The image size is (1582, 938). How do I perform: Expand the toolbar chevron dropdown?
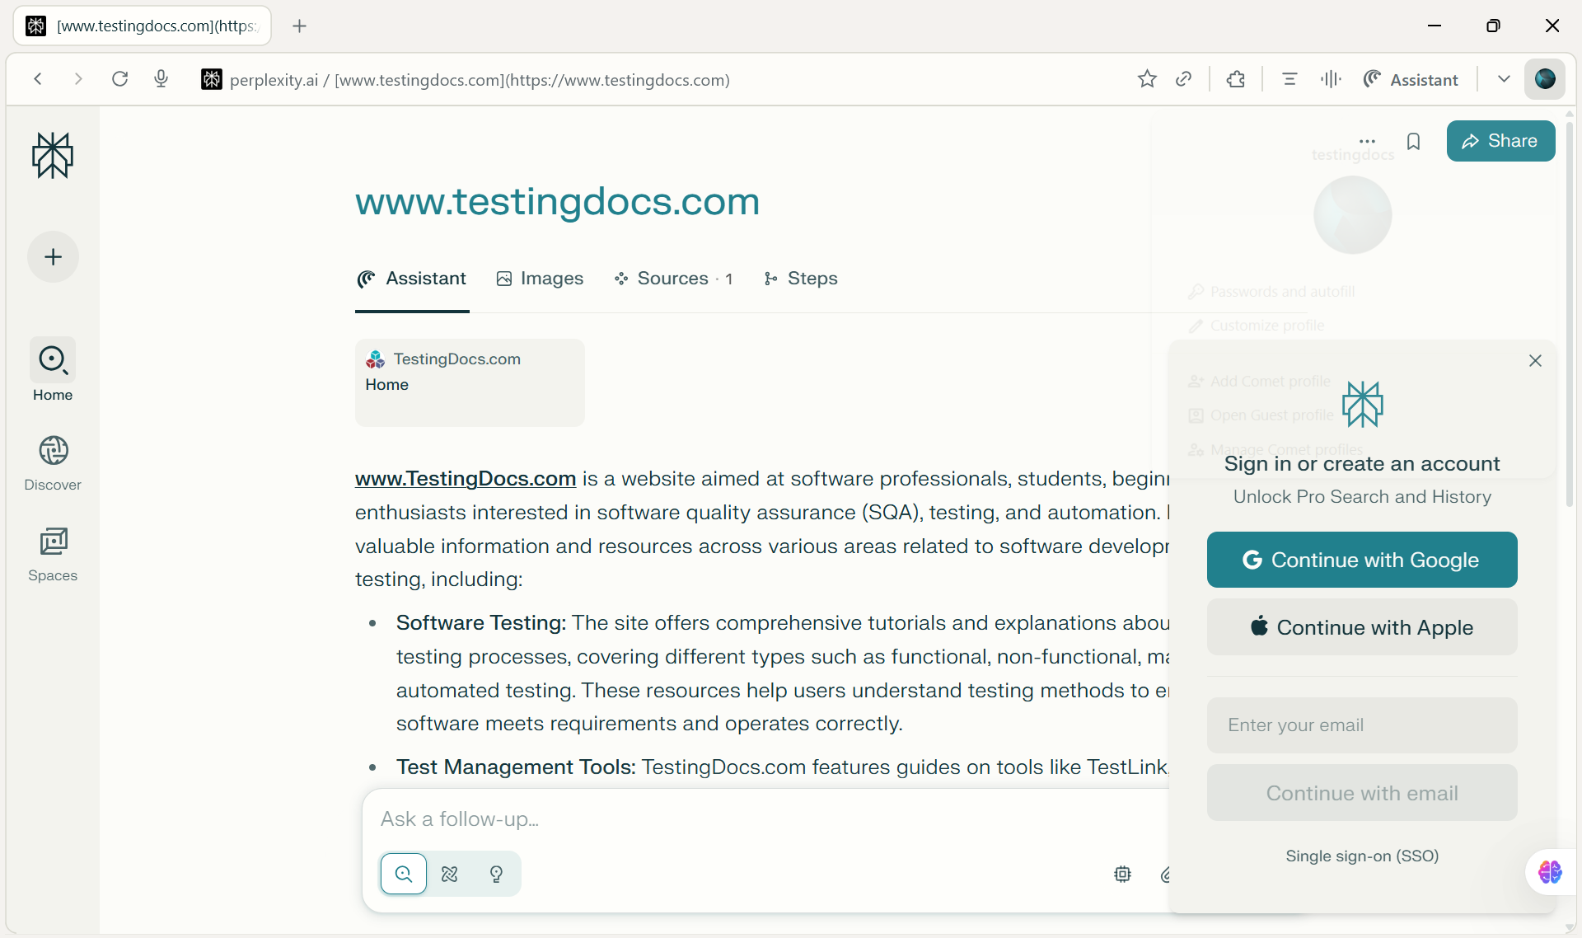[x=1504, y=79]
